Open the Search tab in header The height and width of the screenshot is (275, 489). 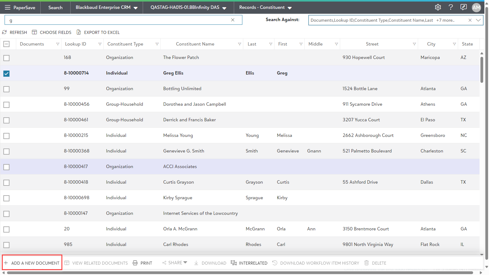point(55,7)
